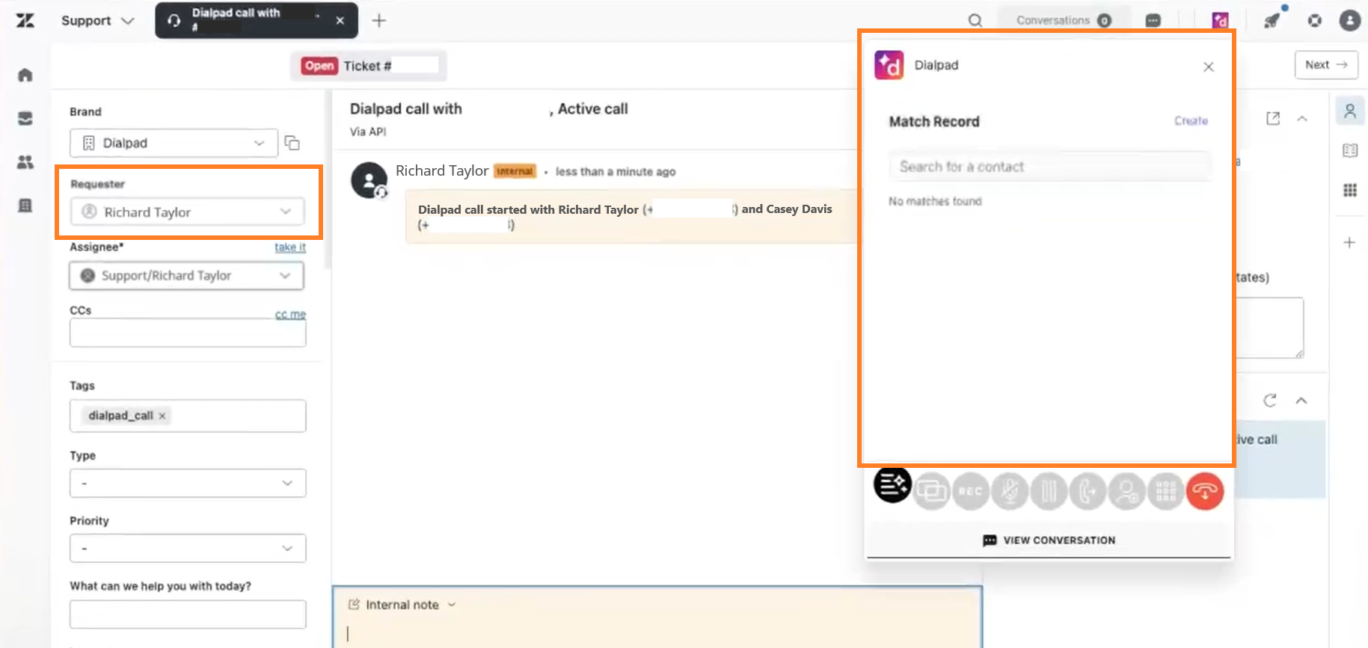Click the Next button
1368x648 pixels.
[1326, 65]
